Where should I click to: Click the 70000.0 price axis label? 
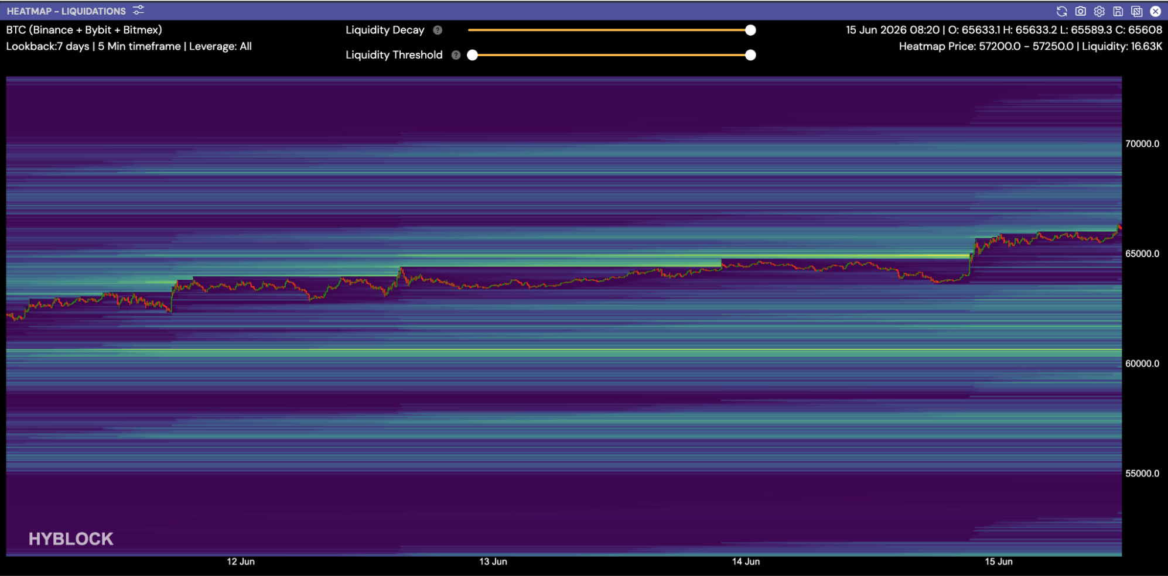[1142, 144]
